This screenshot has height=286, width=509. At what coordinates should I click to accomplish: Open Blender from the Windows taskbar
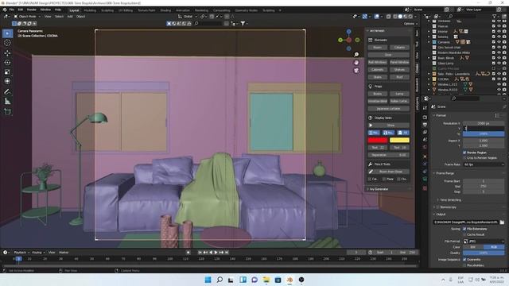(x=289, y=280)
